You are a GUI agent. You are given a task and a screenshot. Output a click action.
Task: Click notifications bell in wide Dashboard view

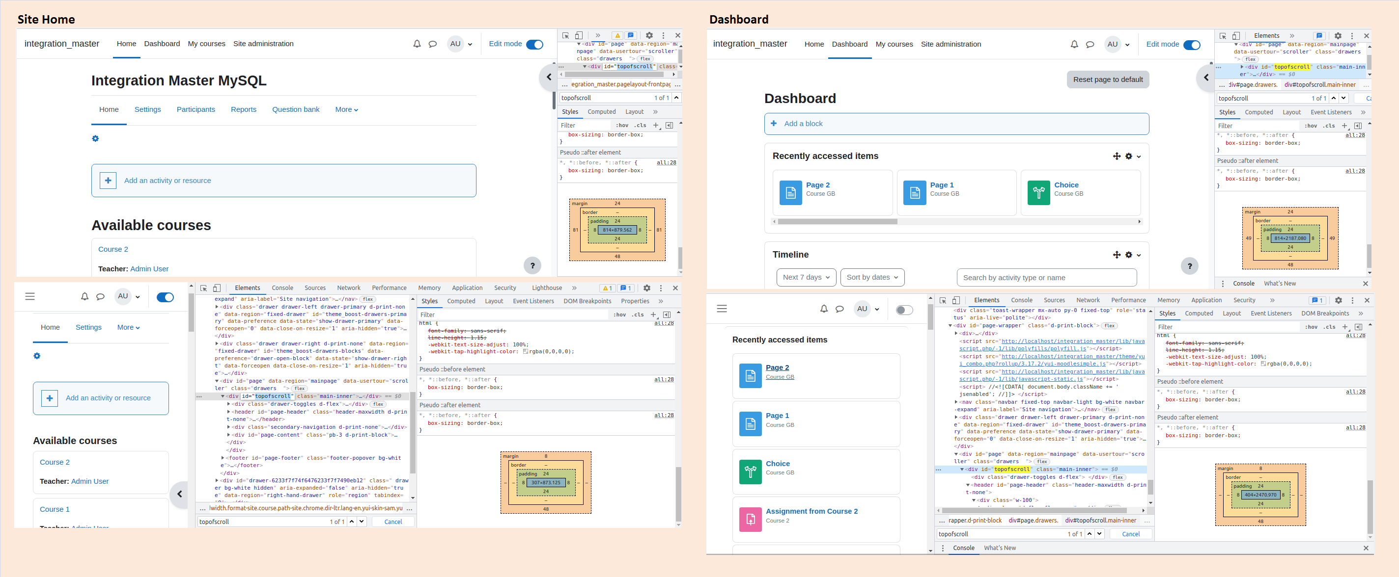1074,45
